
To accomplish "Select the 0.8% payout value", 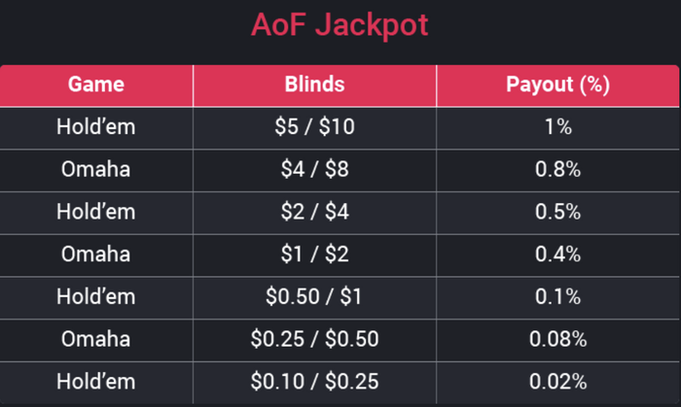I will [x=557, y=170].
